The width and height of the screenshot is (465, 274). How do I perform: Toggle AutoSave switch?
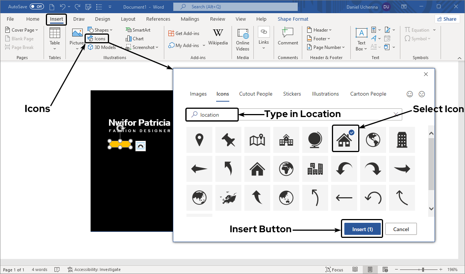pyautogui.click(x=36, y=6)
